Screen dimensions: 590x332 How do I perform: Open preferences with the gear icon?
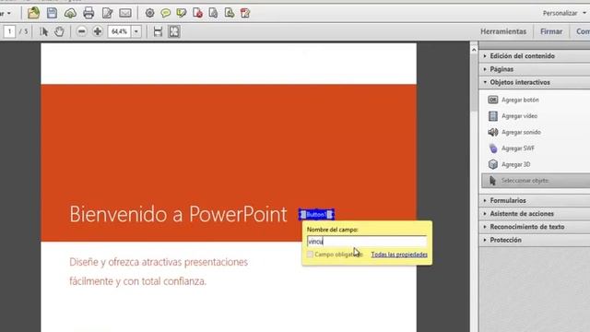(149, 13)
